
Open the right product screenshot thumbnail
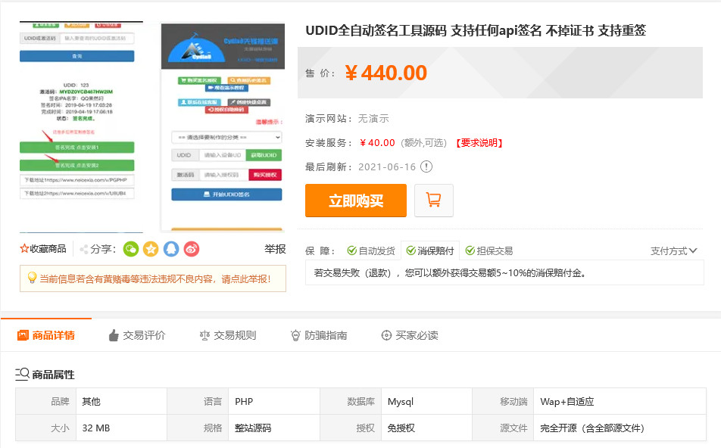[223, 127]
